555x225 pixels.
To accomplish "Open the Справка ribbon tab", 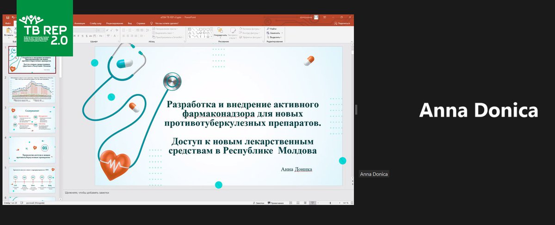I will point(141,23).
